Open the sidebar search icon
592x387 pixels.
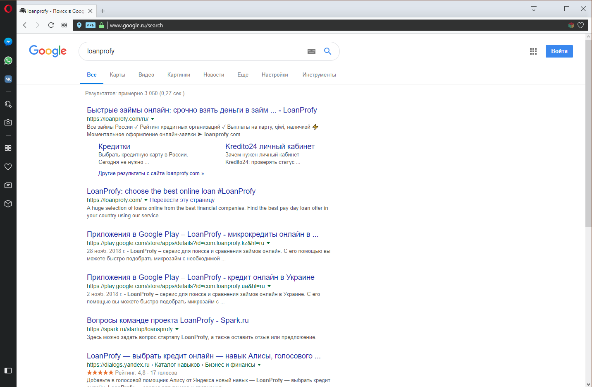point(8,104)
